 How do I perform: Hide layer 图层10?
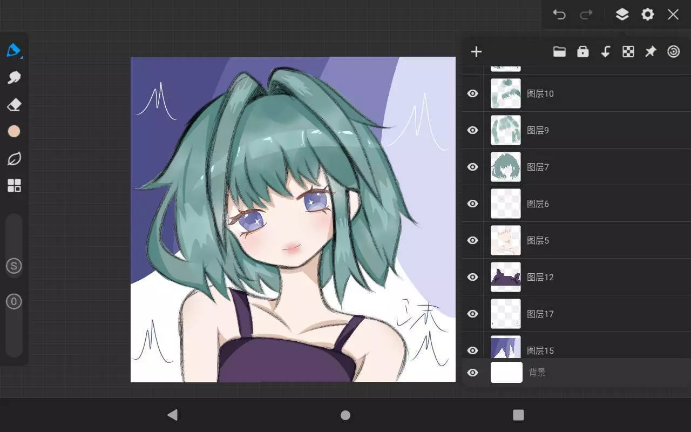pyautogui.click(x=473, y=93)
